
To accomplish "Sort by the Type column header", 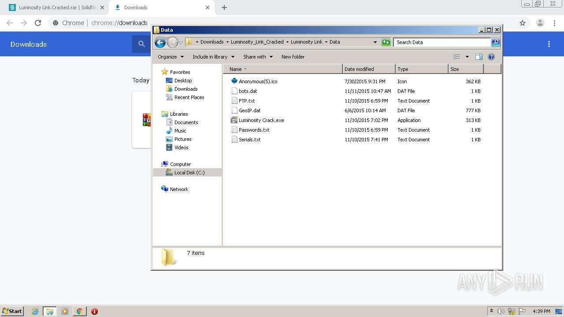I will pos(421,69).
